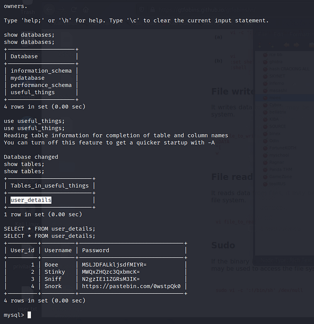This screenshot has height=324, width=314.
Task: Click the forward arrow in file manager toolbar
Action: click(x=297, y=45)
